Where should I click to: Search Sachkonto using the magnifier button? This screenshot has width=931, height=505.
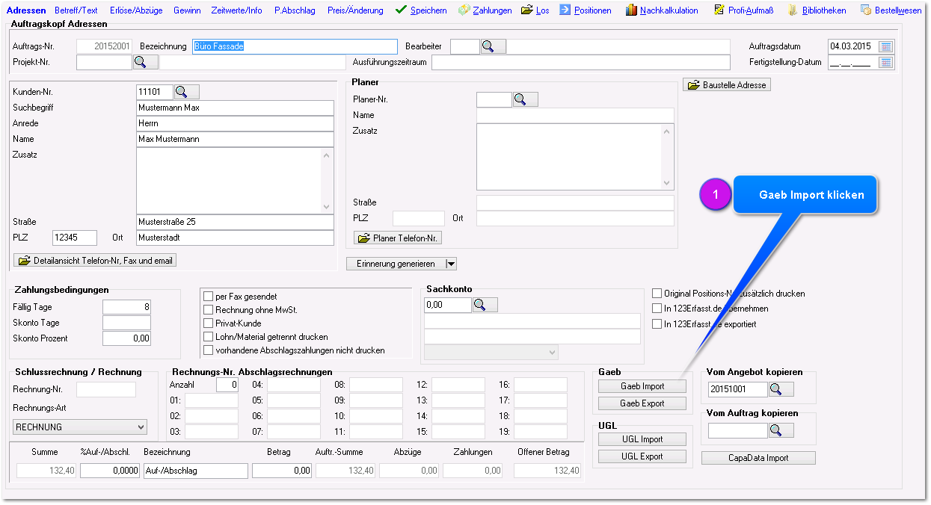(x=485, y=305)
